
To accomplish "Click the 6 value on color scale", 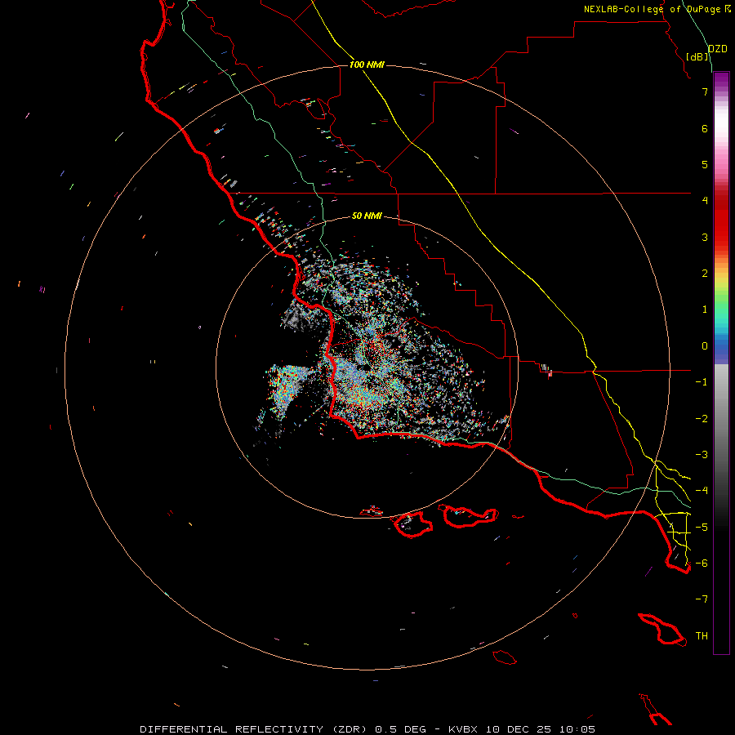I will (705, 128).
